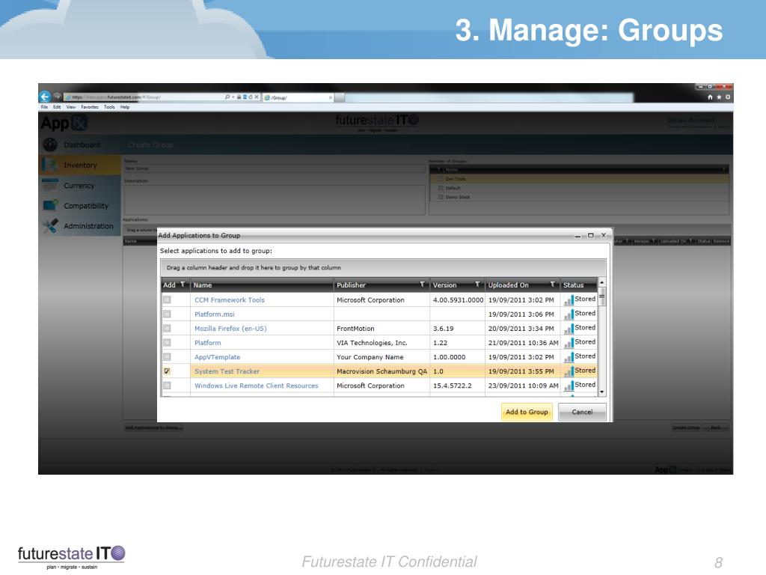Select Inventory in the sidebar navigation

(79, 165)
